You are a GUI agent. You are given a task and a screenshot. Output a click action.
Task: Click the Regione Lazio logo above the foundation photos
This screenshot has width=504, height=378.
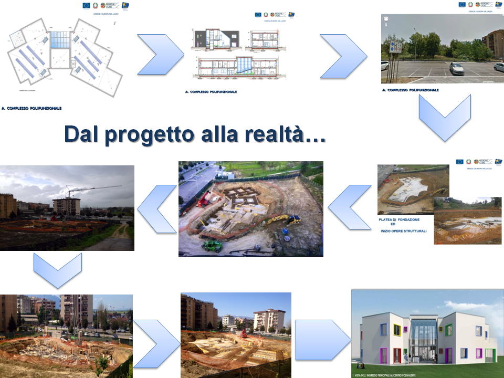[x=482, y=161]
